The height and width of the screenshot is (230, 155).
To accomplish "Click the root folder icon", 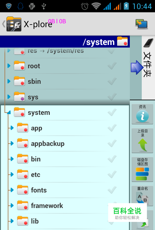I will tap(19, 66).
